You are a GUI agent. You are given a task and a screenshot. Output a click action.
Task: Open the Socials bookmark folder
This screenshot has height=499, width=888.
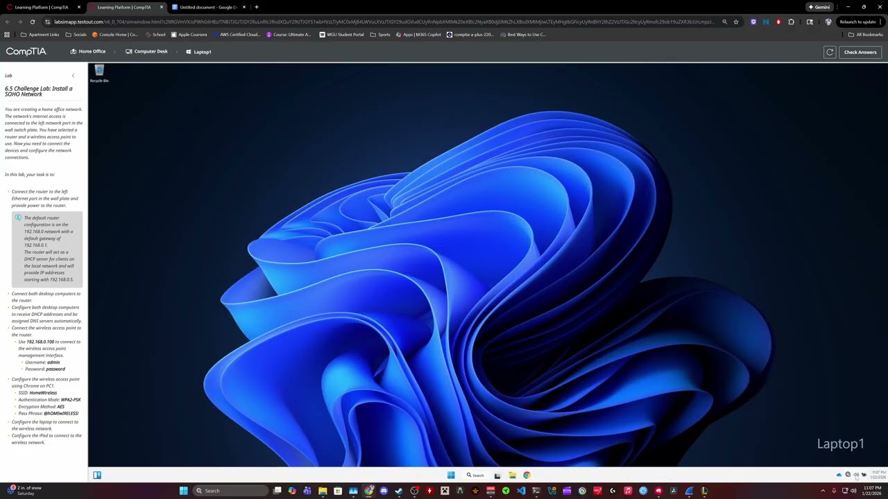tap(76, 35)
